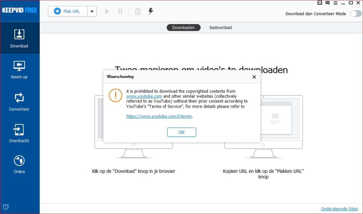The width and height of the screenshot is (363, 214).
Task: Click the notes document icon in title bar
Action: [x=320, y=3]
